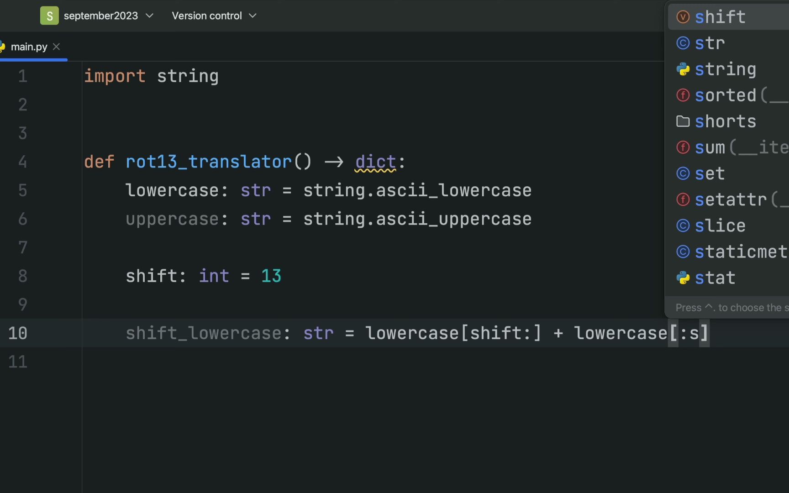This screenshot has width=789, height=493.
Task: Choose the 'setattr' function completion suggestion
Action: pyautogui.click(x=728, y=199)
